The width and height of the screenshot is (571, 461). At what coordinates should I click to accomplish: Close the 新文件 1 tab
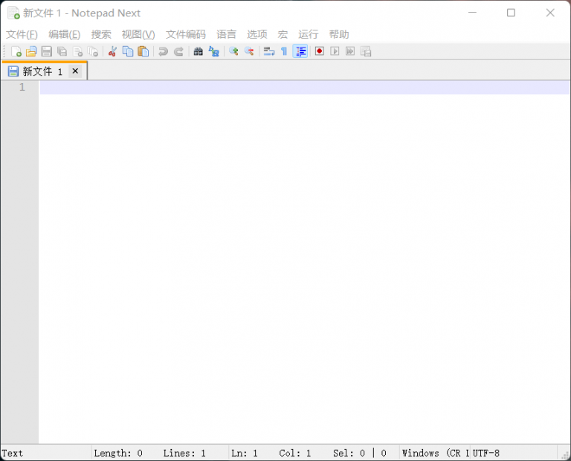[75, 71]
